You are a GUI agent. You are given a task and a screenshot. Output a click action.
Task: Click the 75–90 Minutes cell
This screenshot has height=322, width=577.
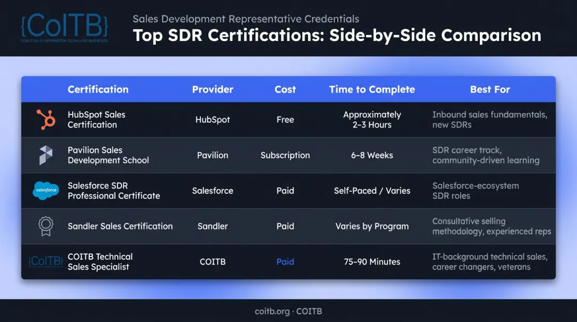(x=372, y=262)
